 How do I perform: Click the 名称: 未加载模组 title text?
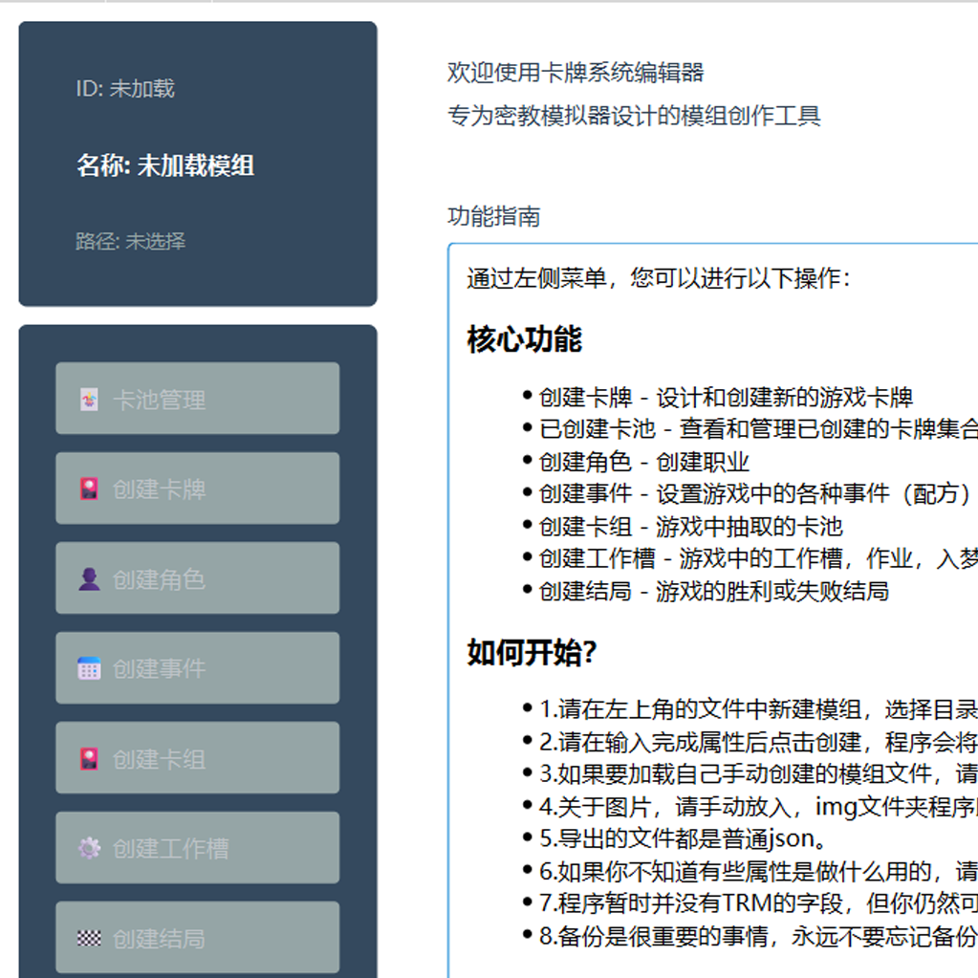[x=165, y=166]
